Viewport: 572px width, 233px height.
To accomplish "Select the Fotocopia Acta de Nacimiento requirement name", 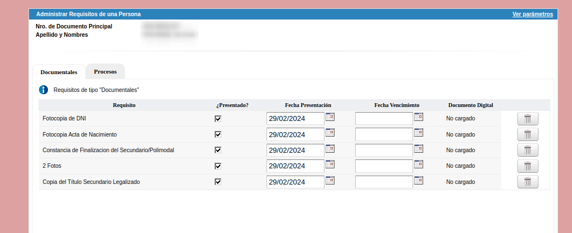I will (x=80, y=134).
